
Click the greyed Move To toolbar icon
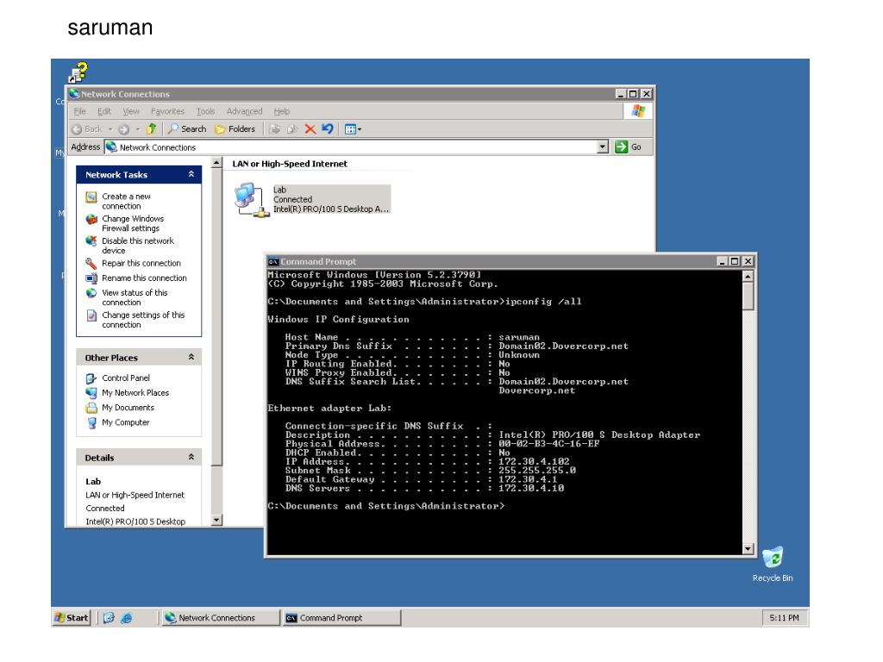click(x=275, y=129)
